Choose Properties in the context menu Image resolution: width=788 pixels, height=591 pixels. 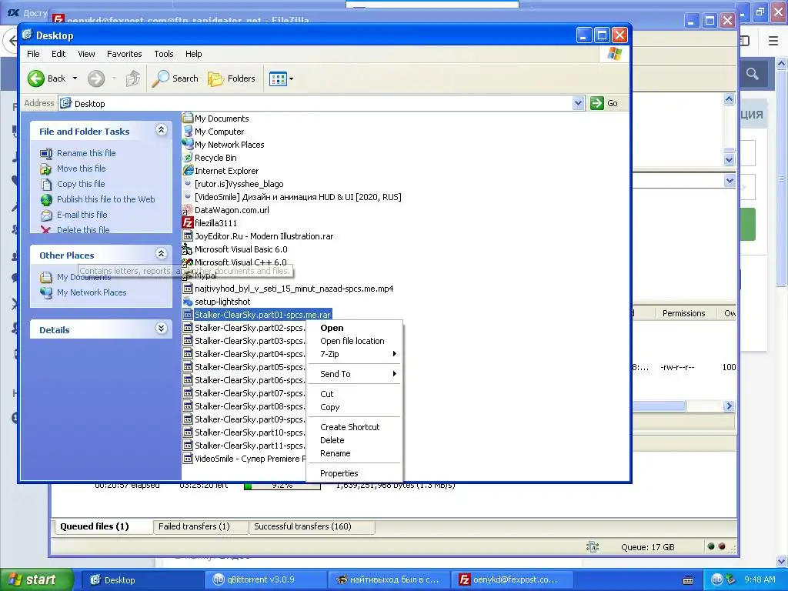pyautogui.click(x=354, y=473)
